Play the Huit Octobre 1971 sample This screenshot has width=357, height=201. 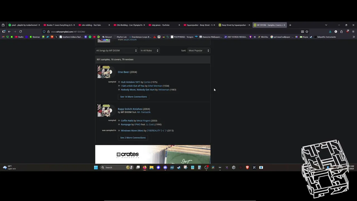(119, 82)
